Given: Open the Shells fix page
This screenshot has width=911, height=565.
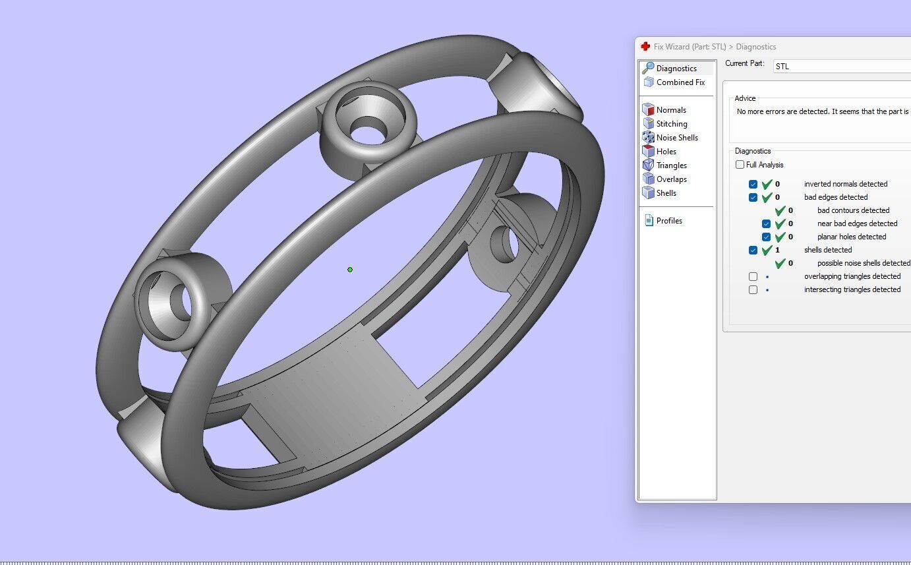Looking at the screenshot, I should tap(666, 193).
